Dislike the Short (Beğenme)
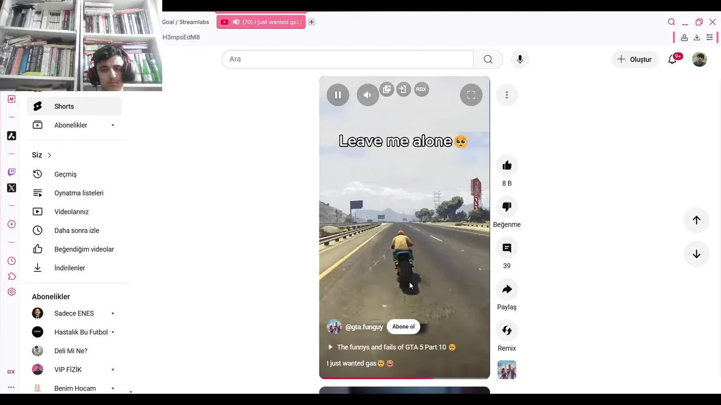The height and width of the screenshot is (405, 721). pyautogui.click(x=507, y=206)
